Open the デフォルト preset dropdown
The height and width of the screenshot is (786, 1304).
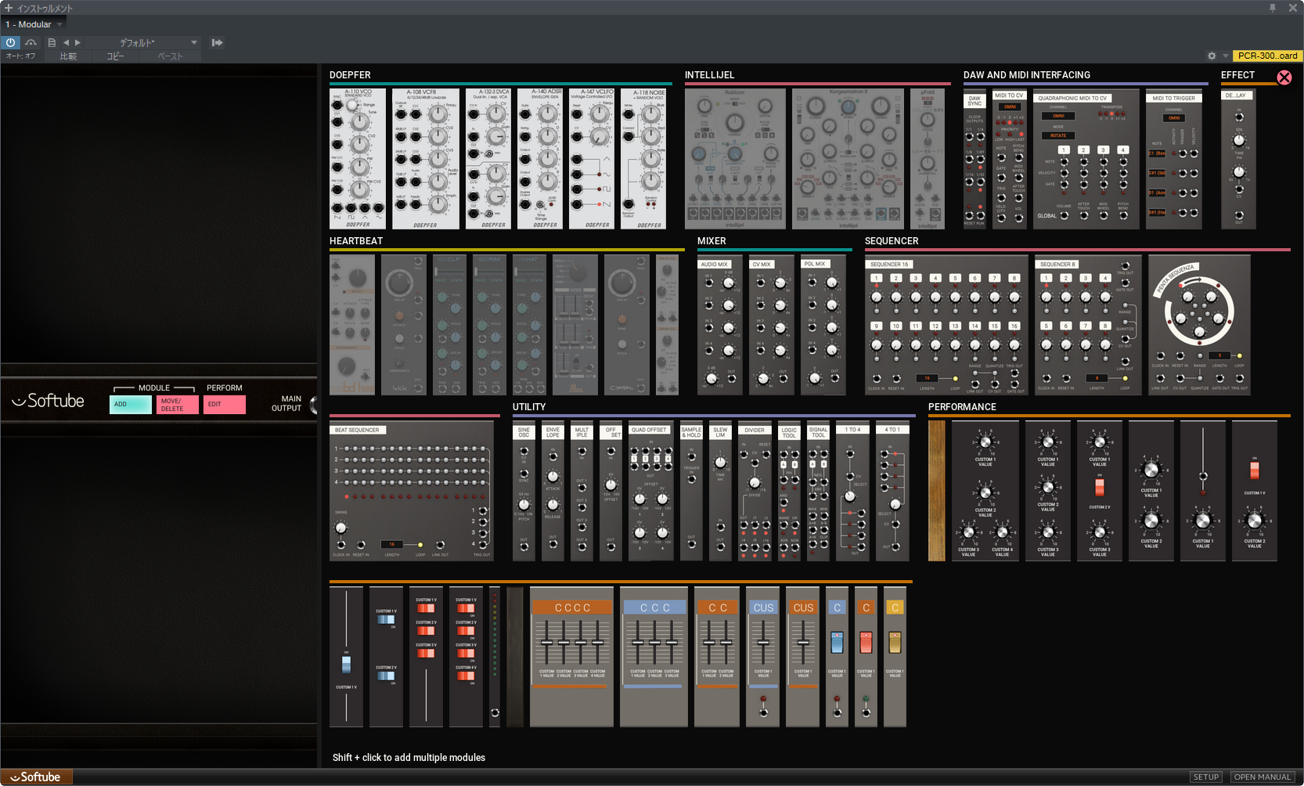tap(143, 42)
